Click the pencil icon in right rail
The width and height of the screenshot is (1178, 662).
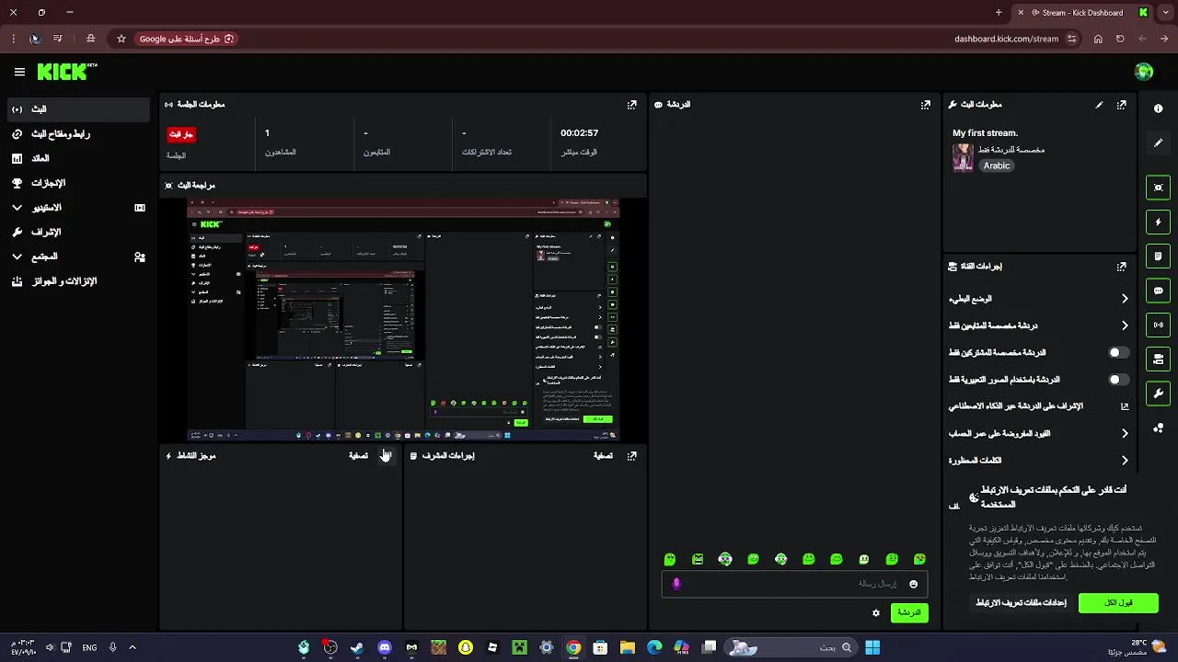(x=1158, y=143)
